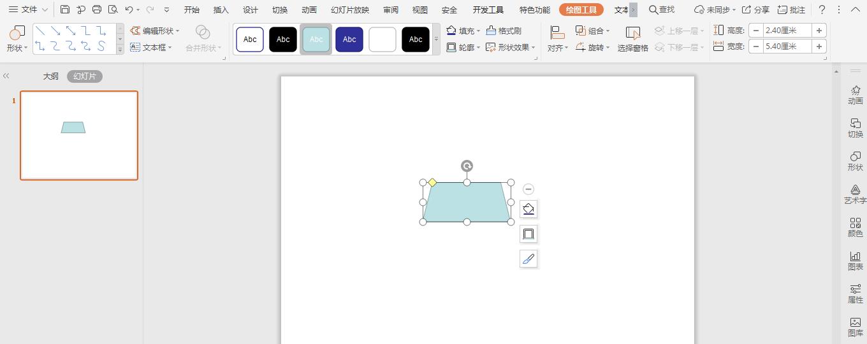Open the 颜色 color side panel
The height and width of the screenshot is (344, 867).
point(856,227)
